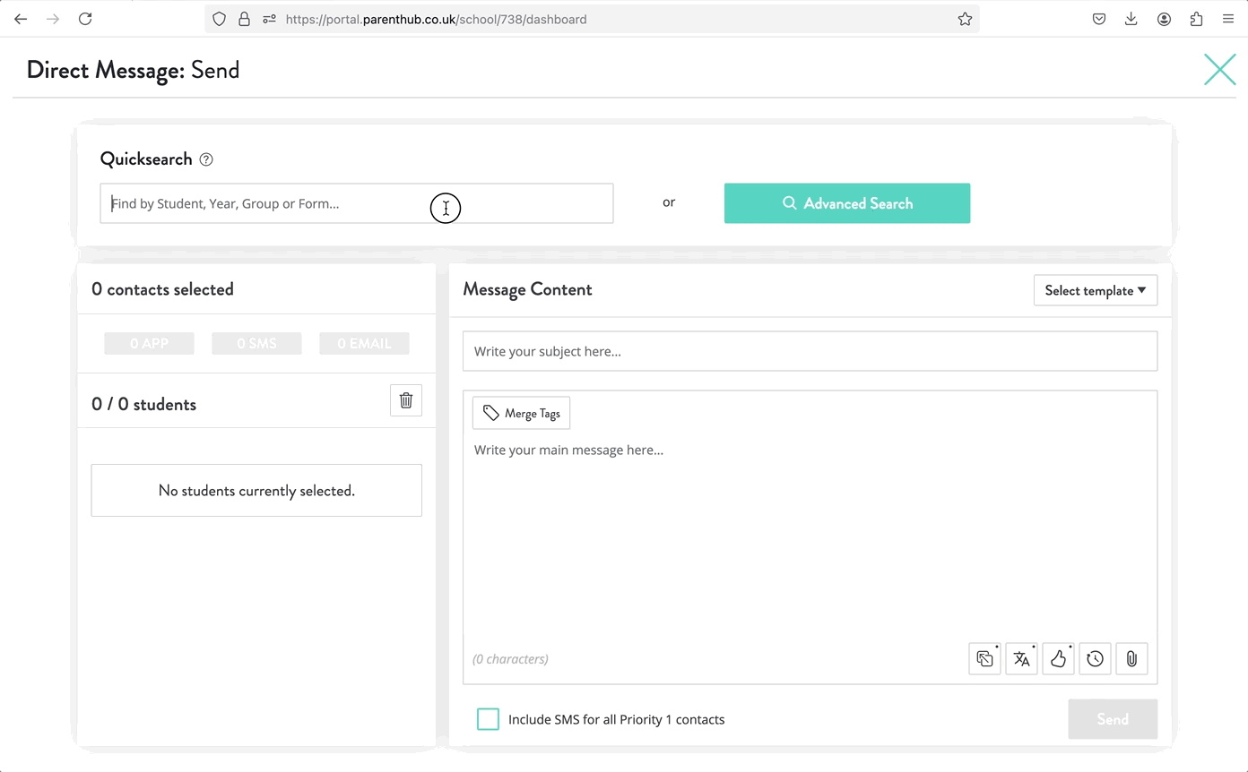The height and width of the screenshot is (772, 1248).
Task: Click the Advanced Search button
Action: 846,203
